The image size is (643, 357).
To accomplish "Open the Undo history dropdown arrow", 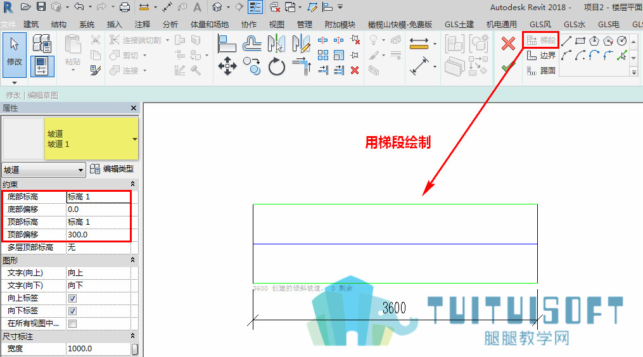I will tap(90, 6).
